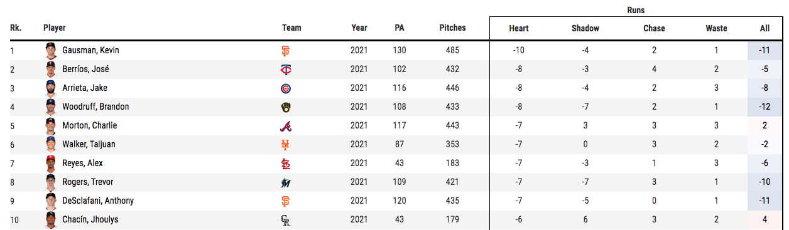Click the Marlins team logo
Image resolution: width=789 pixels, height=230 pixels.
pyautogui.click(x=285, y=182)
